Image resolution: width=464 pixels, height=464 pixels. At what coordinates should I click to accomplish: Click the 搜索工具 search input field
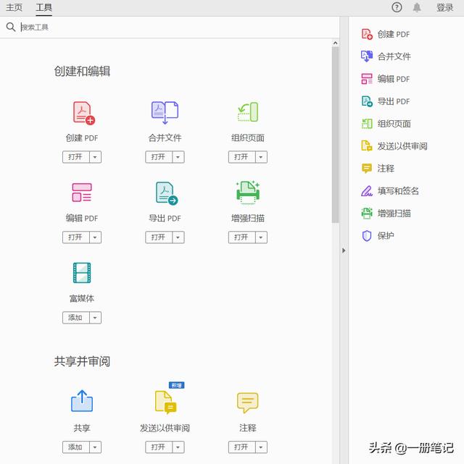178,28
